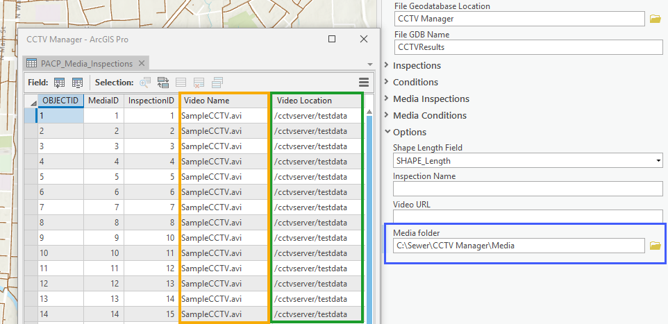Image resolution: width=668 pixels, height=324 pixels.
Task: Click the Zoom To selection icon
Action: point(145,83)
